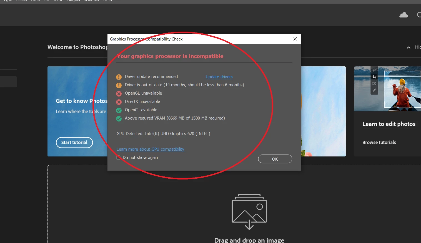Open the Browse tutorials link
Image resolution: width=421 pixels, height=243 pixels.
click(x=379, y=143)
